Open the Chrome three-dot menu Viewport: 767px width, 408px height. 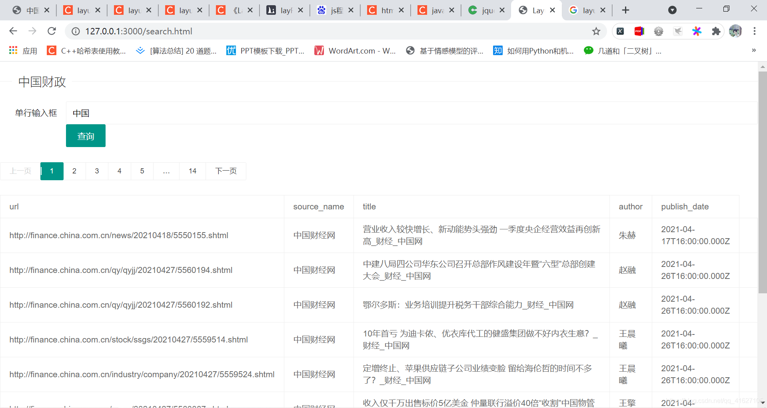[755, 31]
